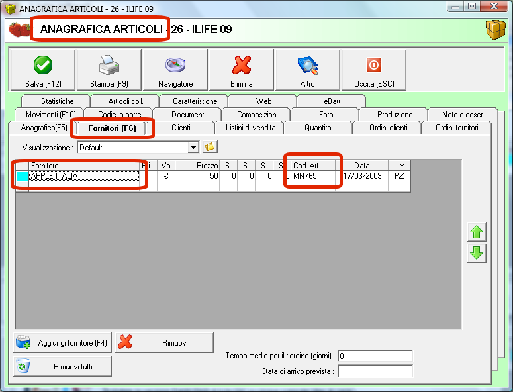Click the price cell showing 50
Screen dimensions: 513x392
tap(197, 176)
